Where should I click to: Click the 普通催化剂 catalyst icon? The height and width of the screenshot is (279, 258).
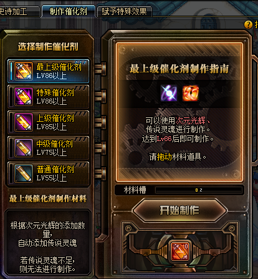tap(24, 174)
